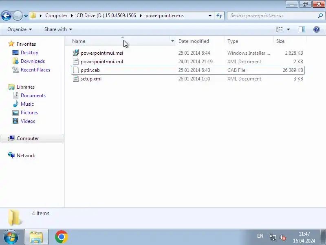Click the magnifier search icon
The width and height of the screenshot is (326, 245).
tap(320, 16)
